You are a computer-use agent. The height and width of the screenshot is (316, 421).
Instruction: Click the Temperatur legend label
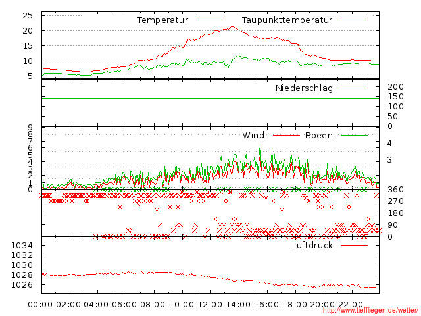(162, 20)
